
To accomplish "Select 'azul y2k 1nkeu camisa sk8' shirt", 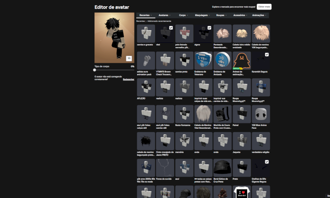I will click(165, 114).
